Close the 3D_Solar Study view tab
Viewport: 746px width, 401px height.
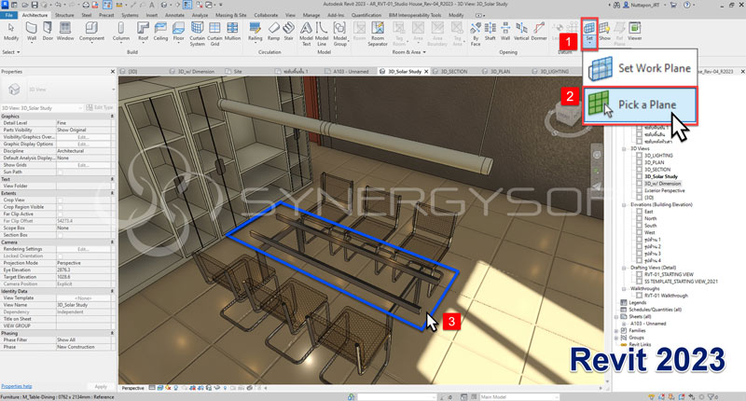tap(426, 72)
